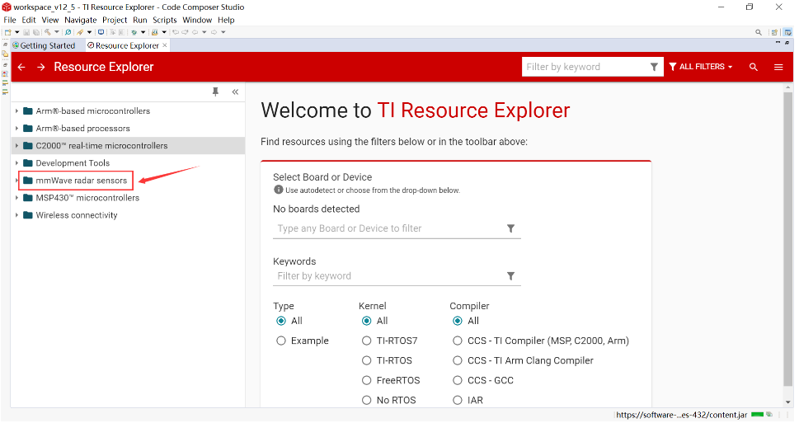This screenshot has height=423, width=799.
Task: Expand Development Tools tree node
Action: click(16, 163)
